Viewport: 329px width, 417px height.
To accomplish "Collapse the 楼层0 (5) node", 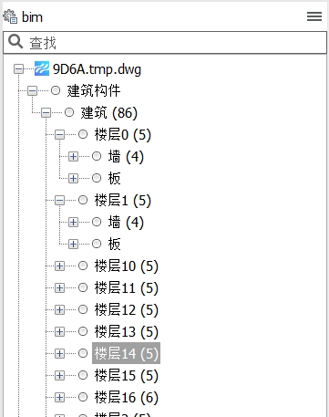I will pyautogui.click(x=60, y=134).
